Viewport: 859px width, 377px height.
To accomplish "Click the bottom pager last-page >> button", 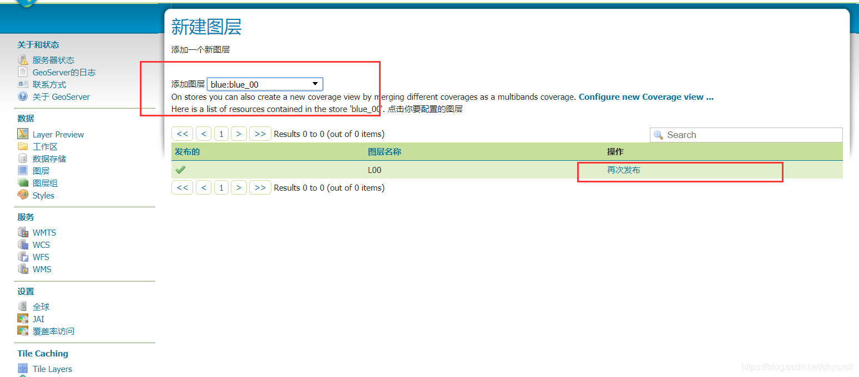I will (x=260, y=187).
